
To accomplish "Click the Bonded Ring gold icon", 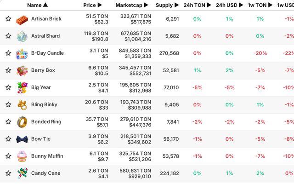I will click(x=22, y=122).
